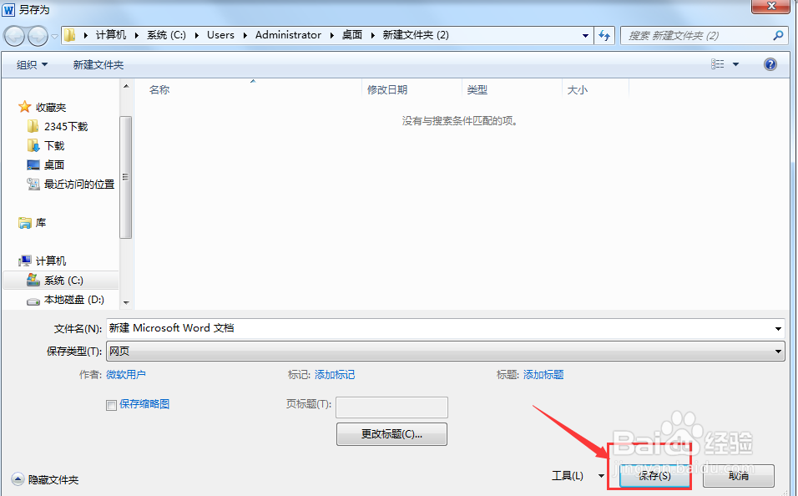Collapse the dialog via 隐藏文件夹 expander

tap(45, 480)
